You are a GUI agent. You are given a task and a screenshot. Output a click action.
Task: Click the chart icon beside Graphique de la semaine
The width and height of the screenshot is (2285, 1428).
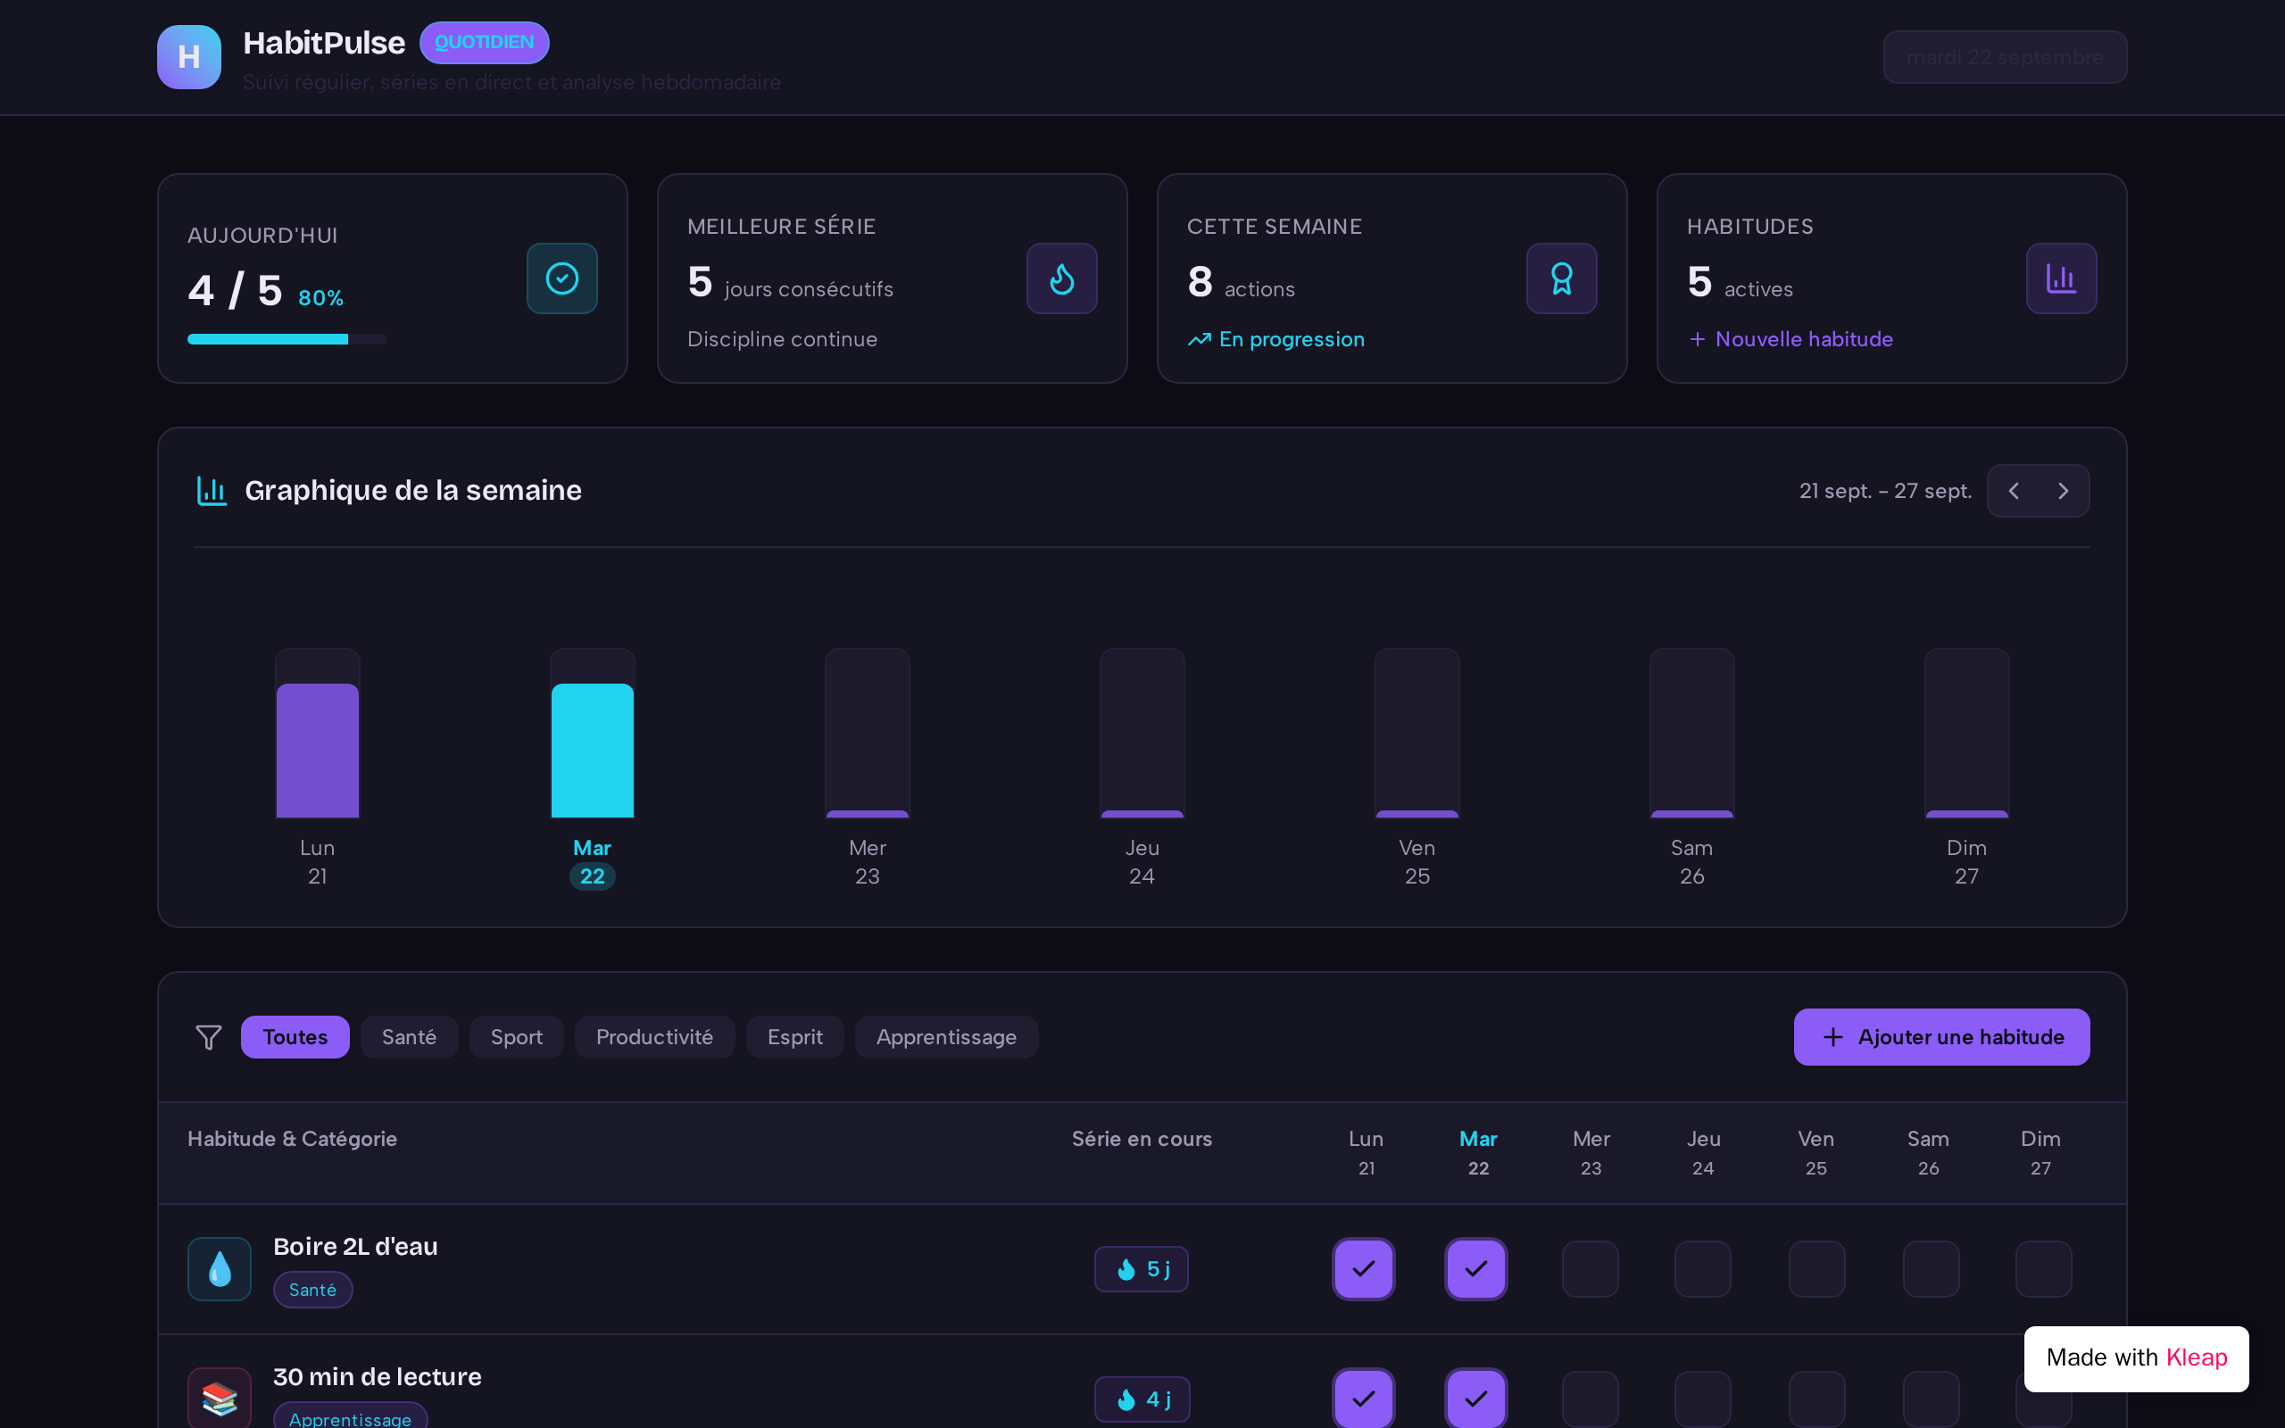[x=212, y=491]
